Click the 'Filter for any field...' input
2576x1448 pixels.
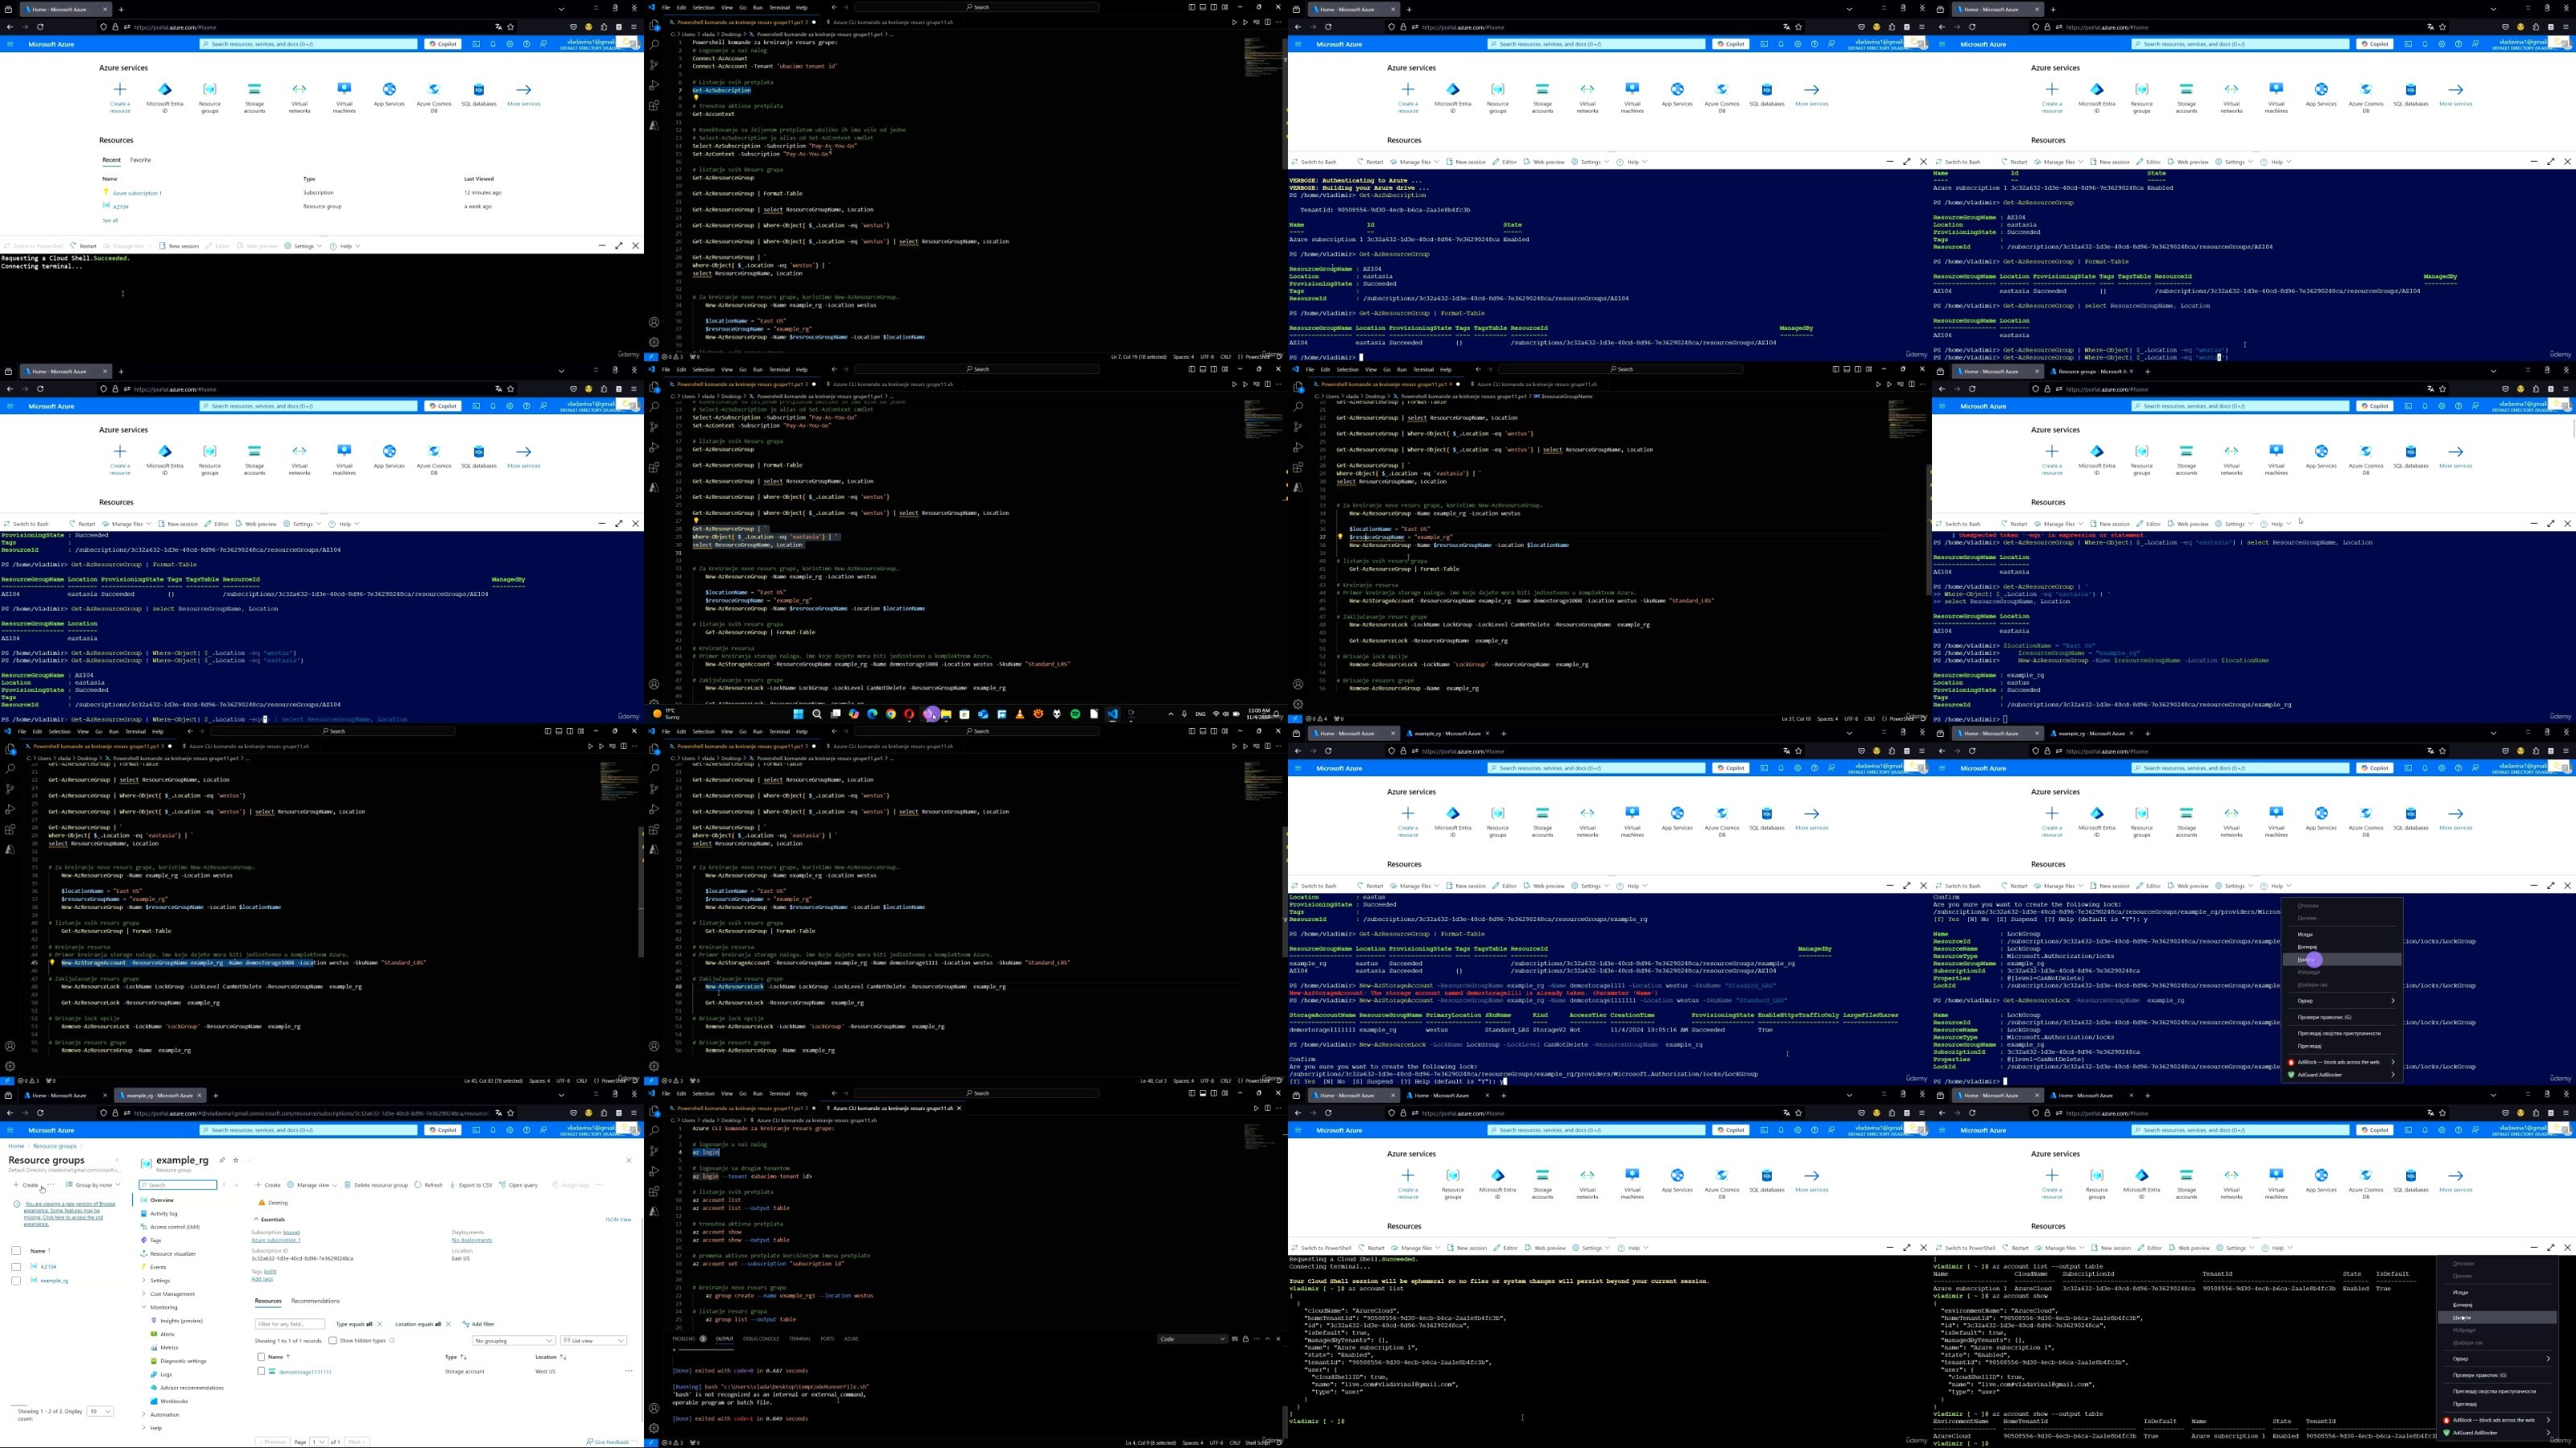click(290, 1324)
